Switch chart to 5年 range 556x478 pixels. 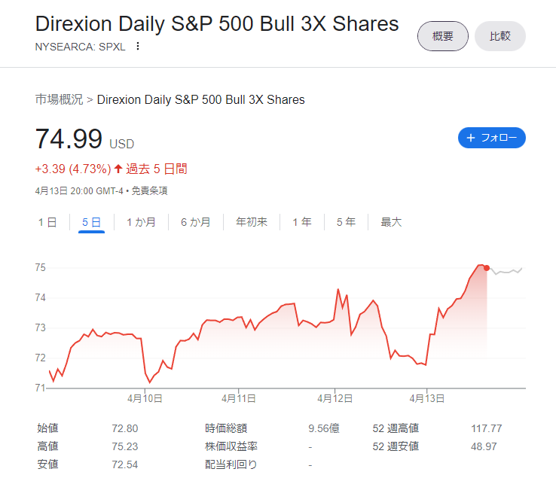tap(346, 222)
